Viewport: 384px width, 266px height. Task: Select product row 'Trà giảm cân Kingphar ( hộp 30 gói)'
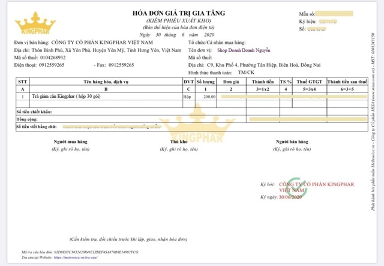[x=66, y=96]
